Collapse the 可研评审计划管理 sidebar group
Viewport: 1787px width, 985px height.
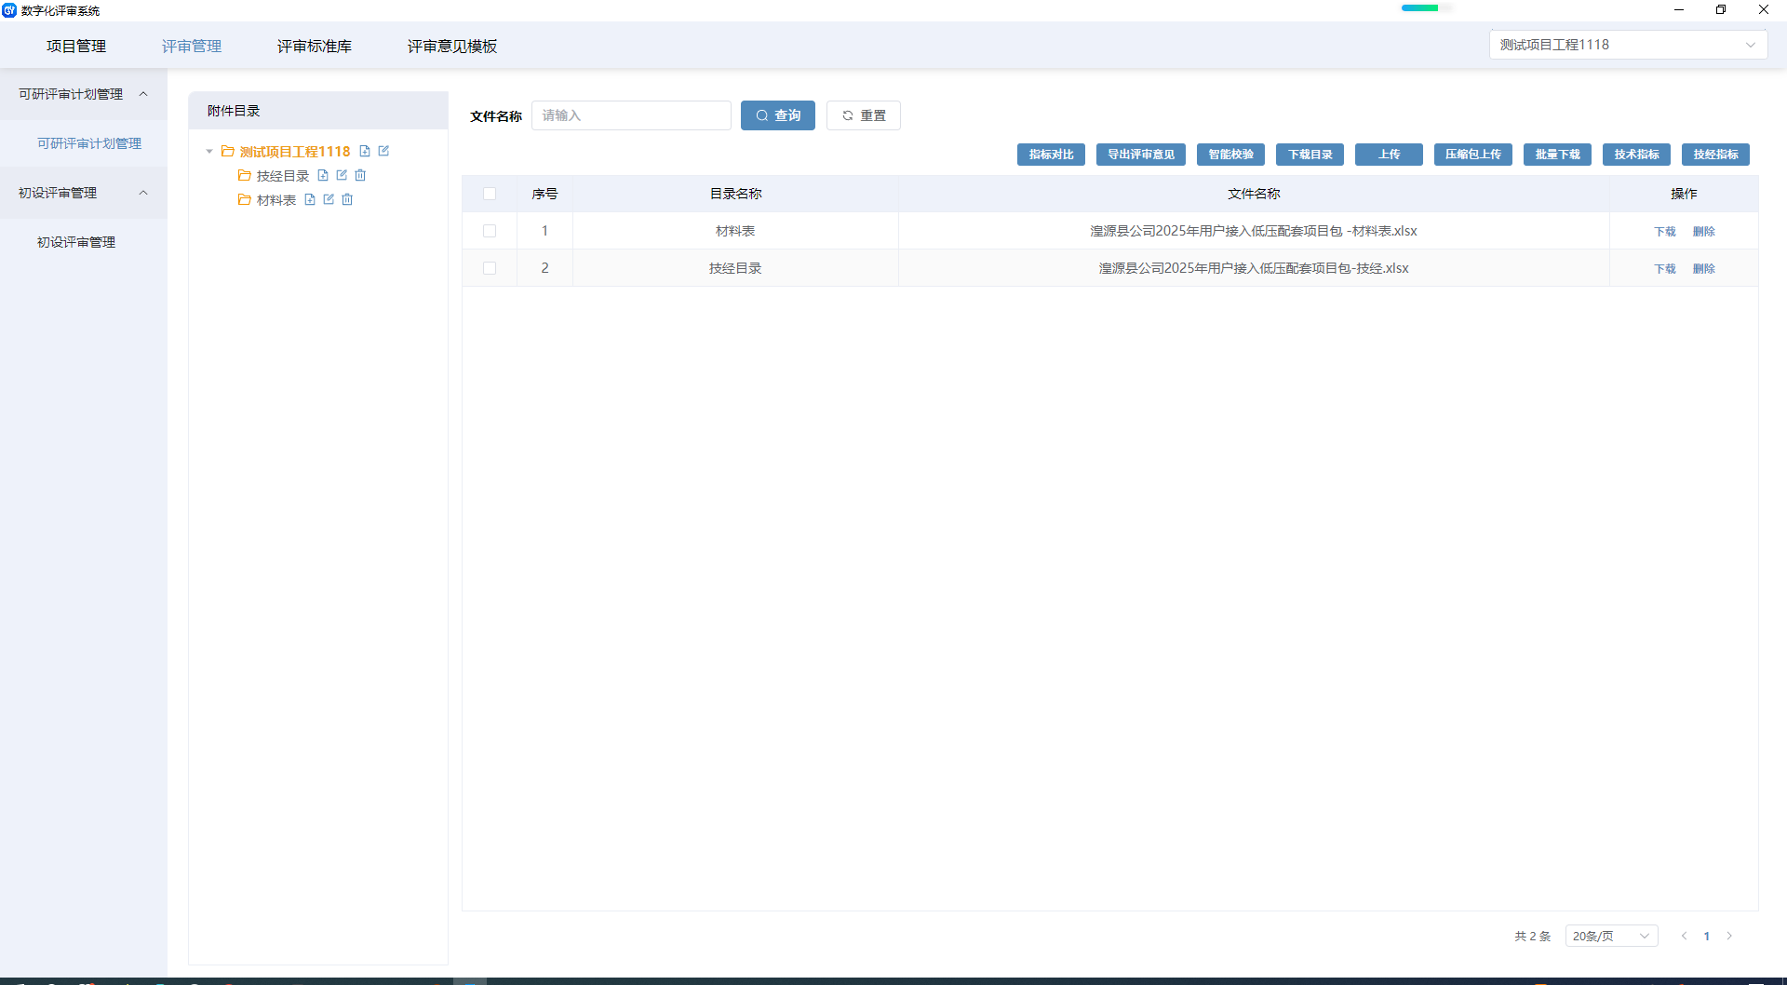point(143,94)
